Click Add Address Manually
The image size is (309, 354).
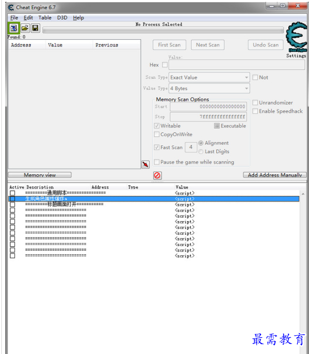tap(275, 175)
